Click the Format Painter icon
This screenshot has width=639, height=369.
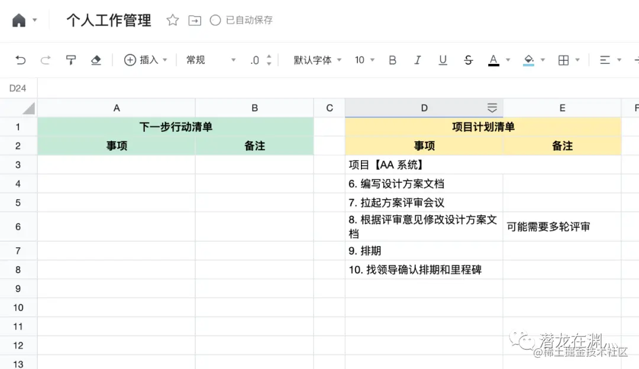(x=70, y=60)
